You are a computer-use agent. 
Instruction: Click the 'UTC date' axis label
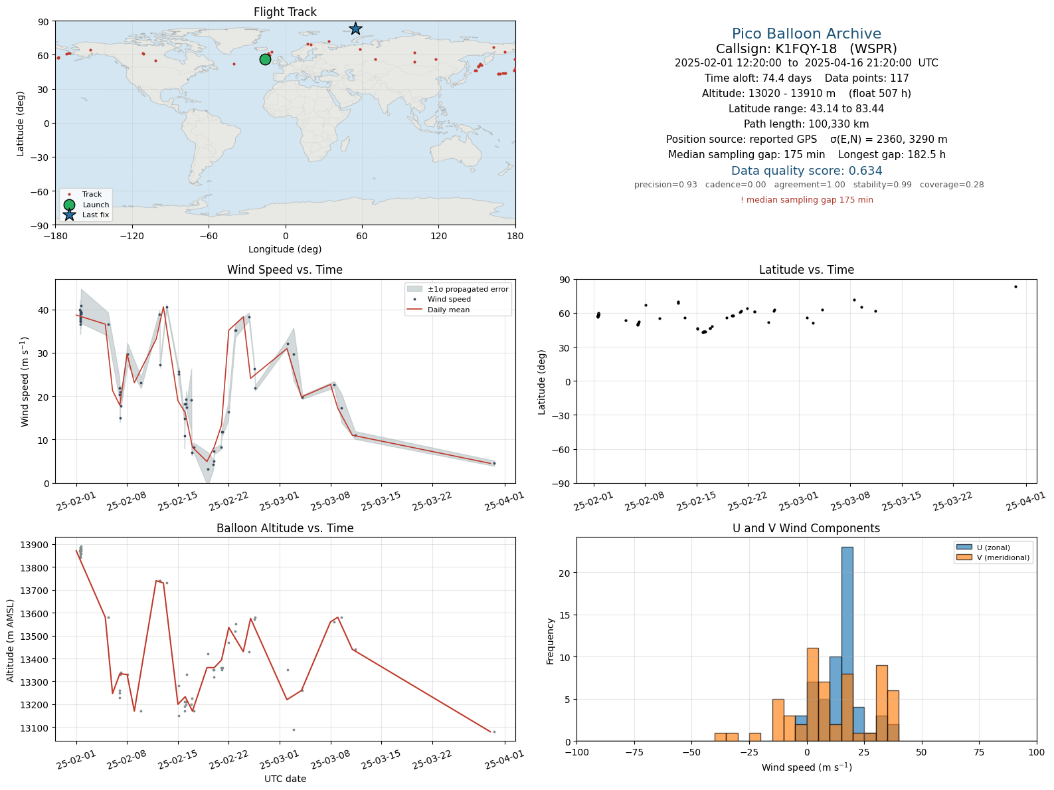(285, 779)
